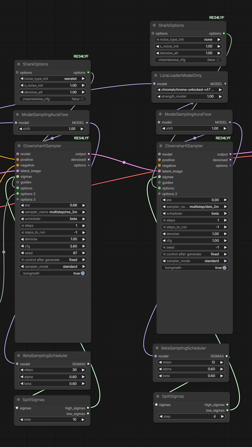Open the noise_type_init dropdown set to none
The width and height of the screenshot is (252, 447).
pos(188,40)
